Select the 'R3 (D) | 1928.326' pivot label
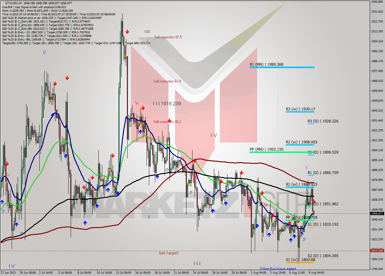Image resolution: width=385 pixels, height=276 pixels. point(323,121)
